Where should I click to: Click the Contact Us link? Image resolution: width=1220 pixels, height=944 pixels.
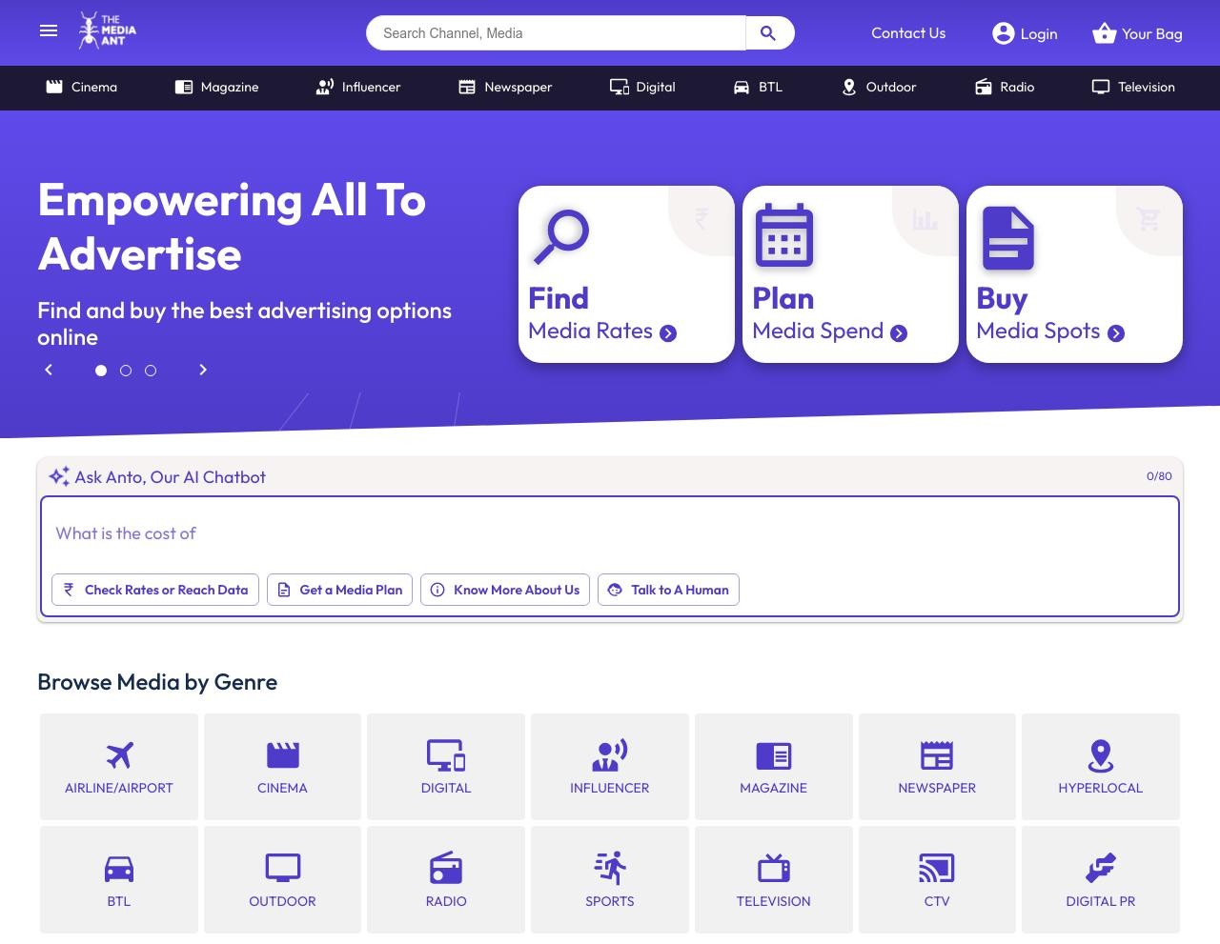click(x=908, y=33)
